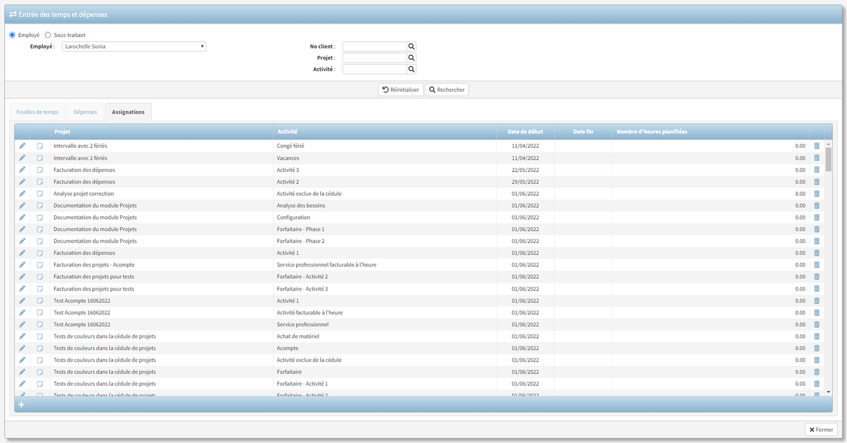Viewport: 847px width, 443px height.
Task: Select the Sous-traitant radio button
Action: tap(48, 35)
